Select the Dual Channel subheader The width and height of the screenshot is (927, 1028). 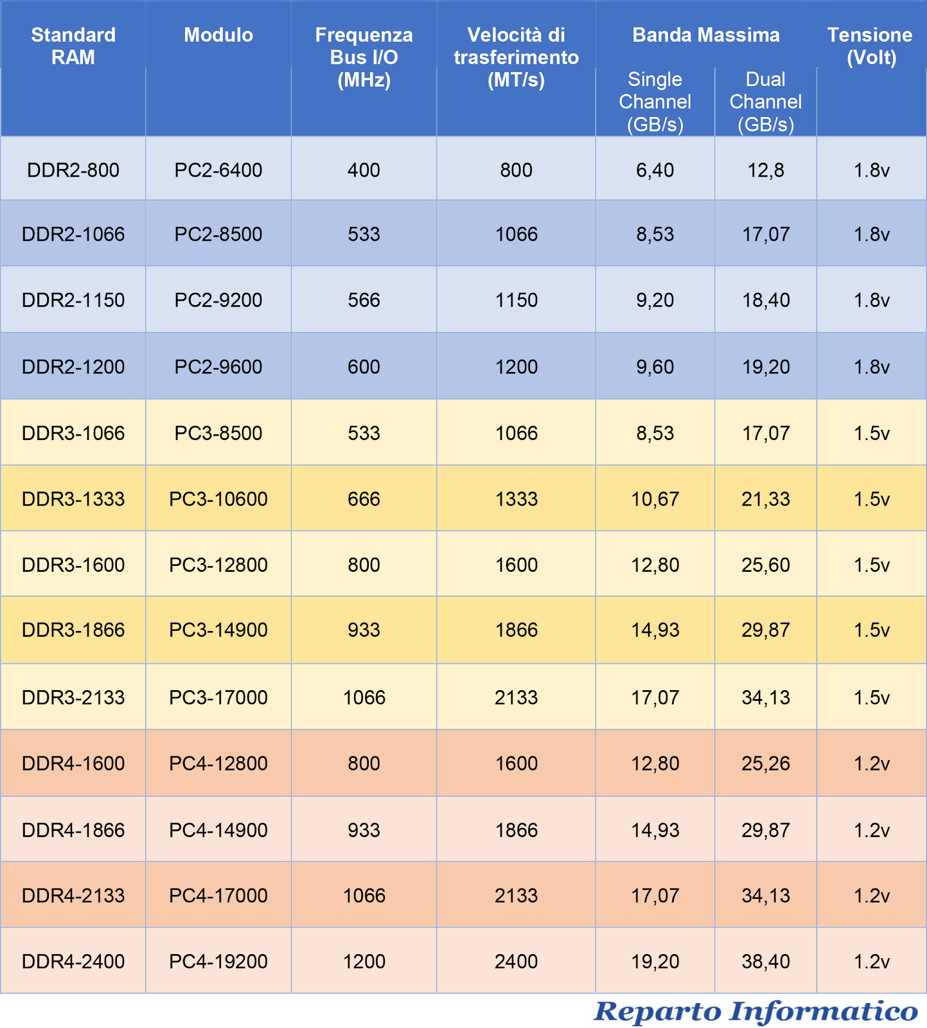765,102
